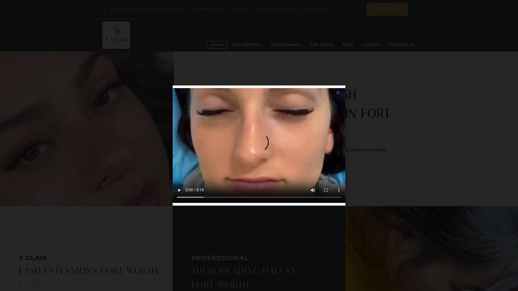Screen dimensions: 518x291
Task: Open the video player's three-dot options menu
Action: [x=339, y=190]
